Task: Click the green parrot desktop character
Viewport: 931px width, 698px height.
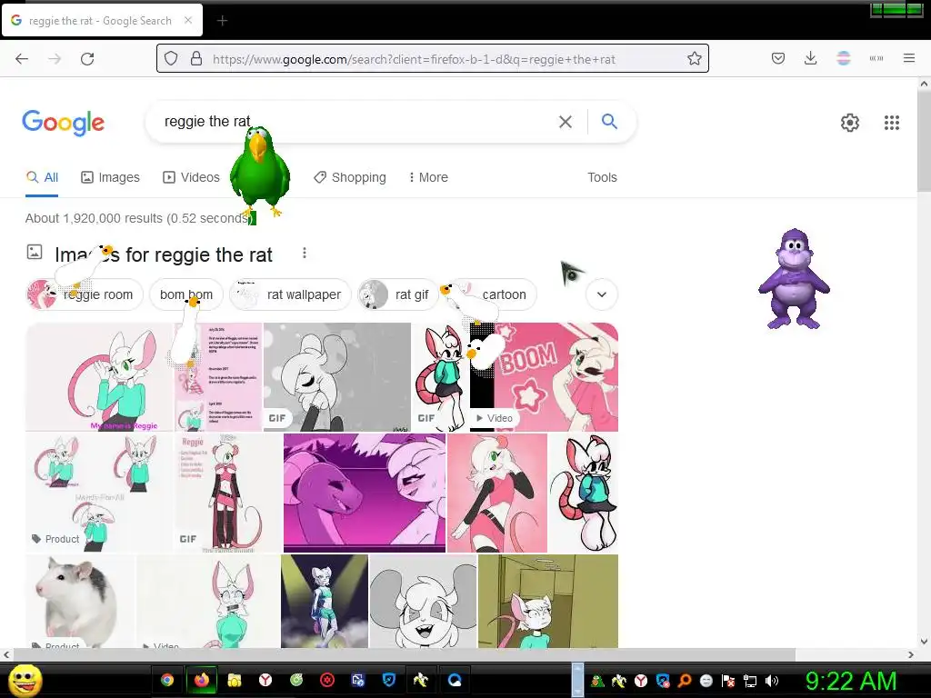Action: 260,172
